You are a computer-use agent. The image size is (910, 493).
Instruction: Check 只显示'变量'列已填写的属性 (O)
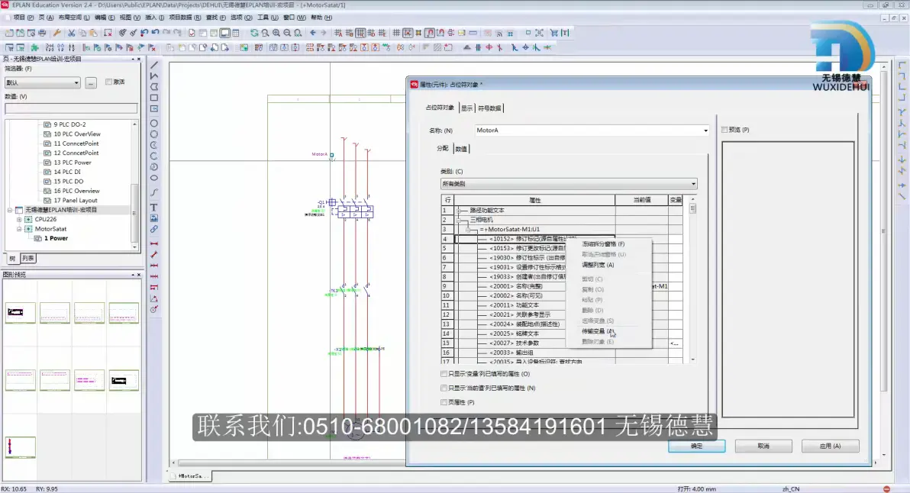444,374
